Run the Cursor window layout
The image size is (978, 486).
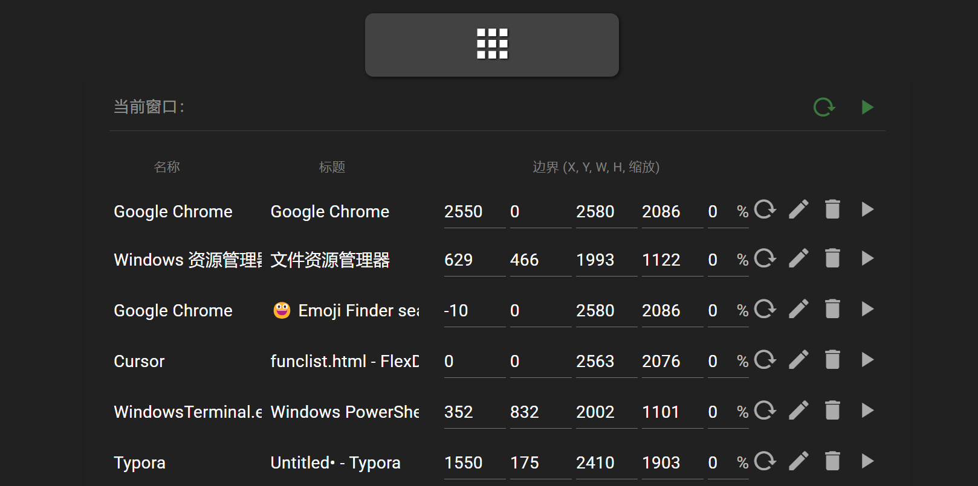pos(867,360)
